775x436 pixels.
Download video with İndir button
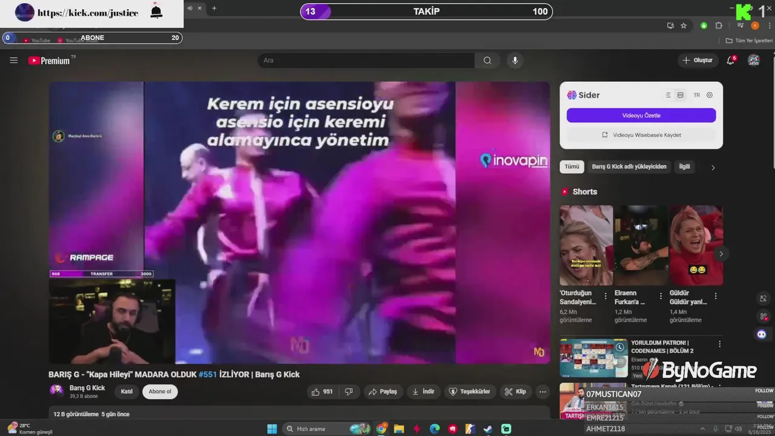point(423,392)
